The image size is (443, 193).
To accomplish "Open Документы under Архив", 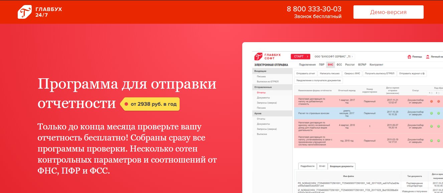I will click(x=263, y=124).
